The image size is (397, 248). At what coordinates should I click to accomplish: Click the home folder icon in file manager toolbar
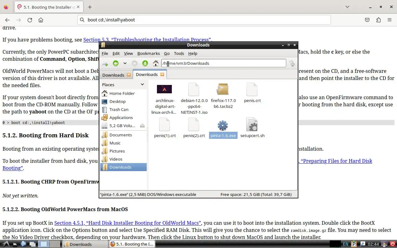[x=156, y=64]
